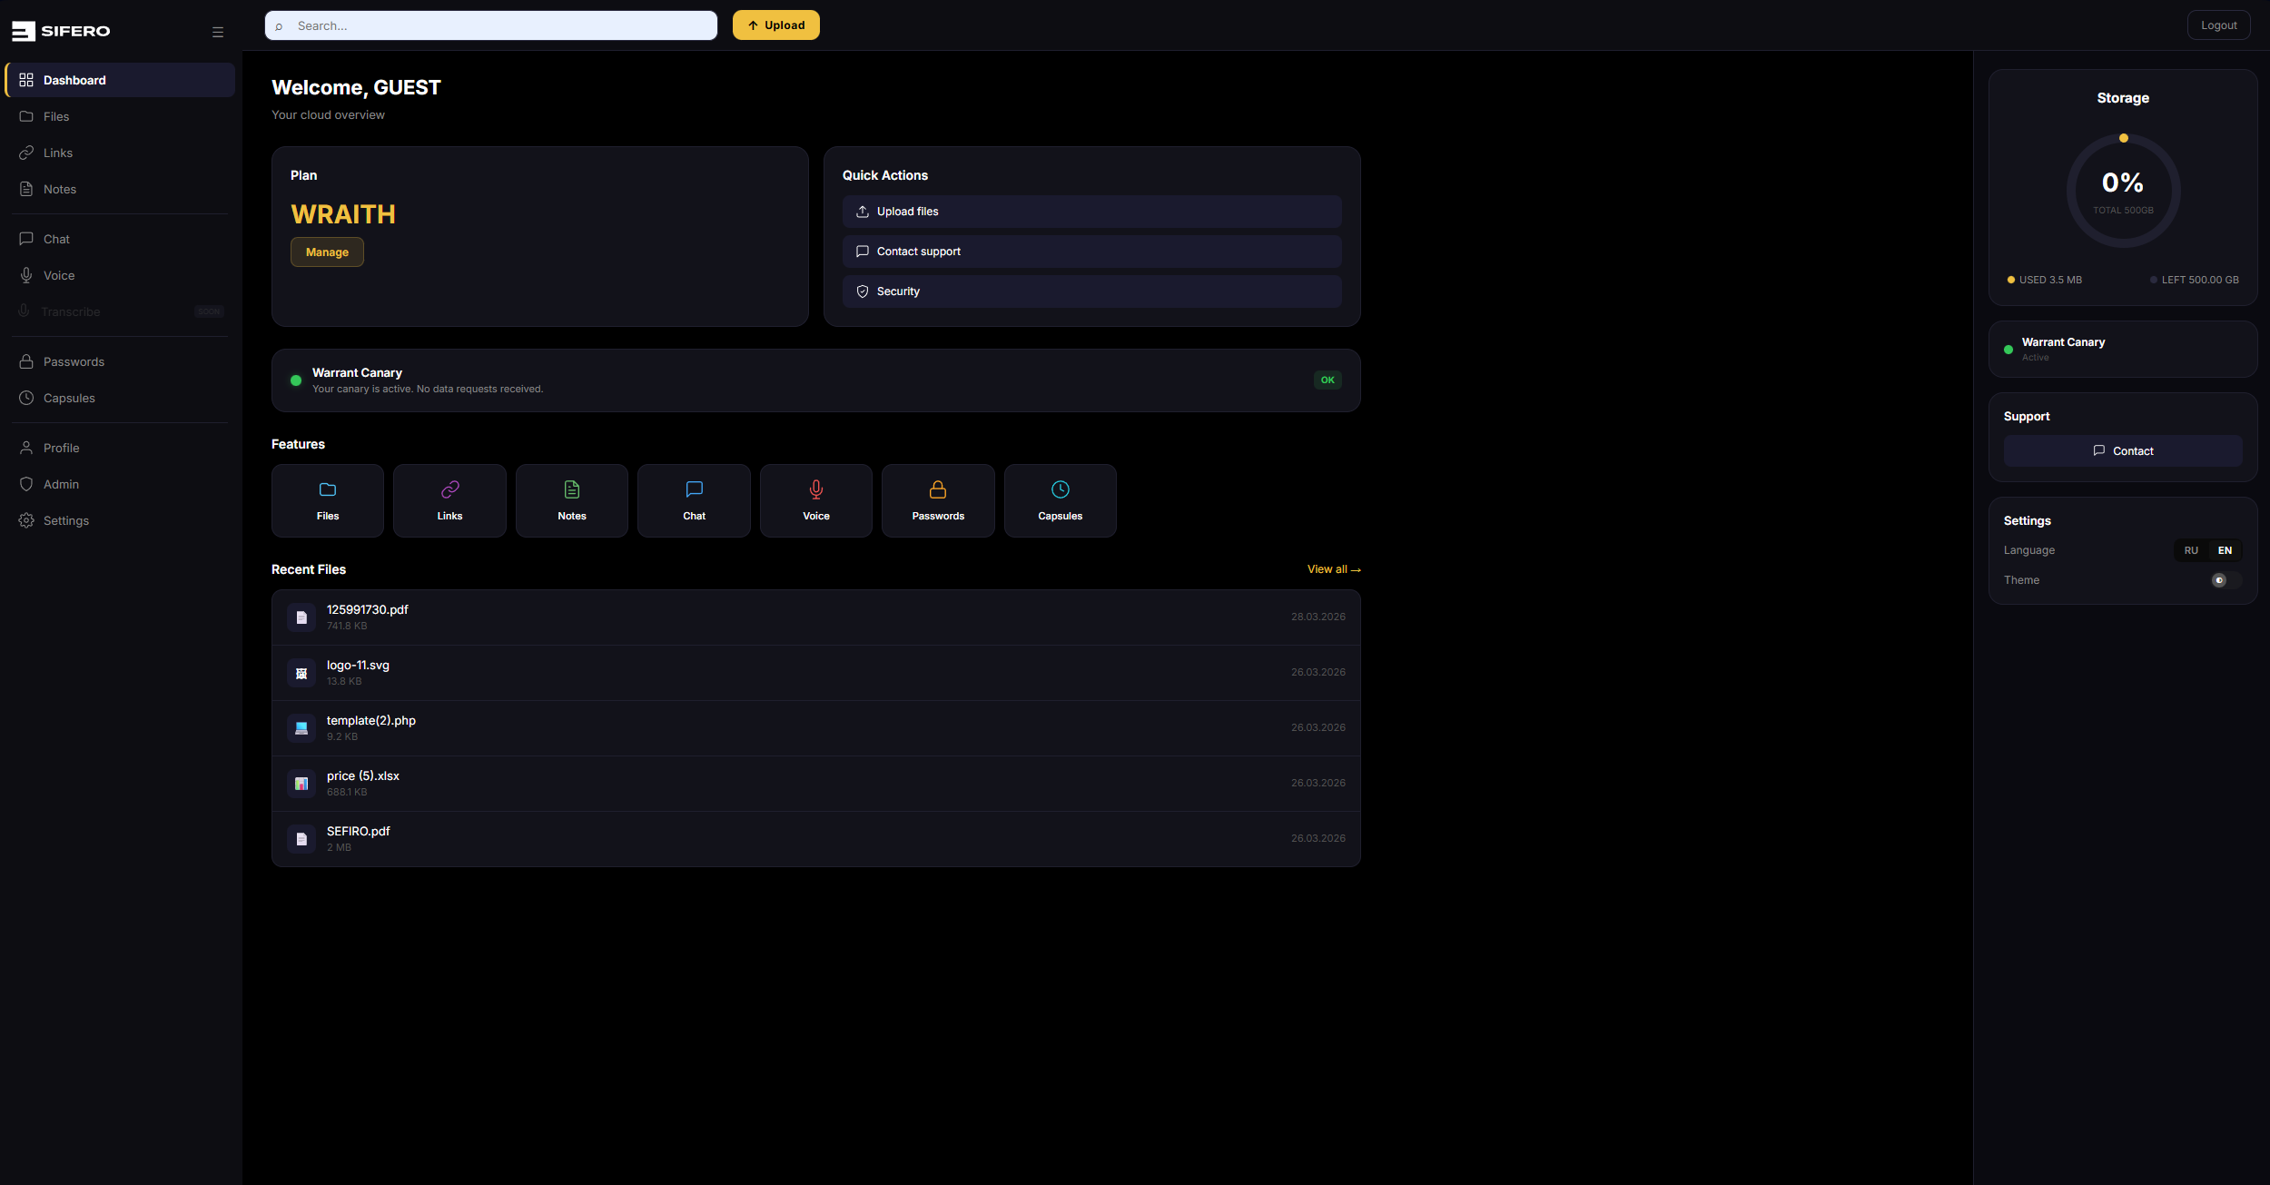Switch language to RU
The image size is (2270, 1185).
pyautogui.click(x=2191, y=550)
